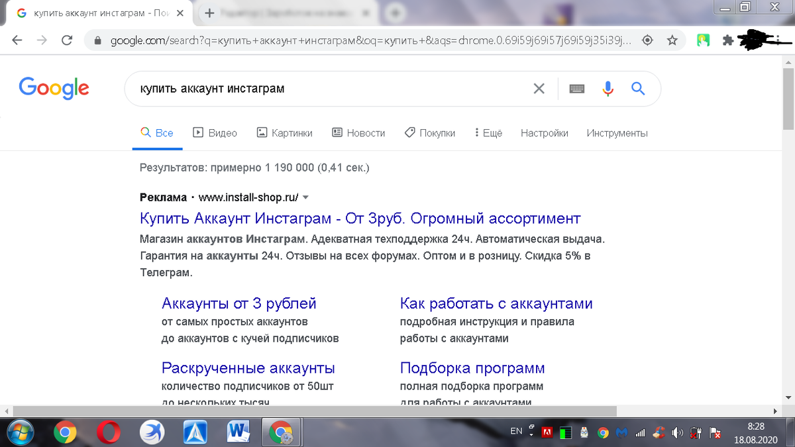Screen dimensions: 795x447
Task: Switch to 'Картинки' results tab
Action: 284,132
